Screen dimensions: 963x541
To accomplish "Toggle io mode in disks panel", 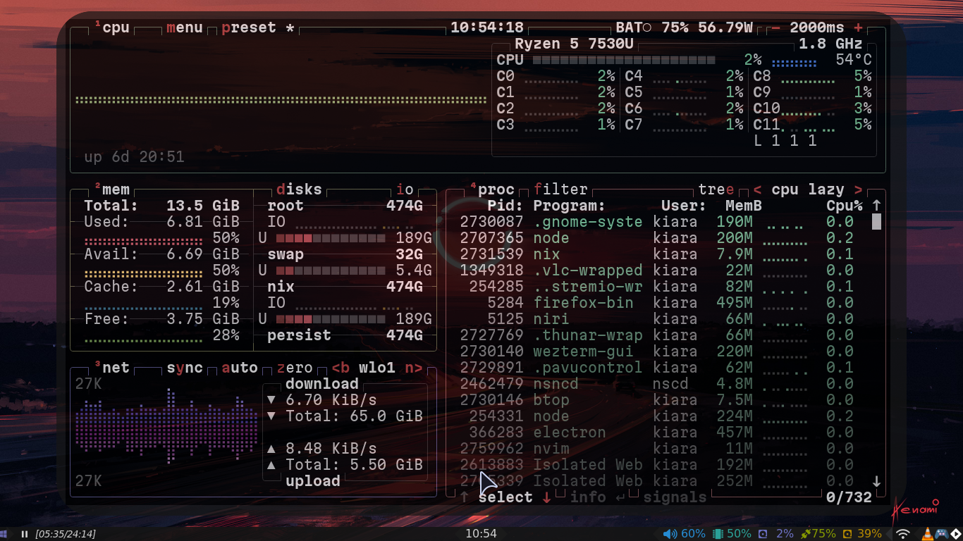I will coord(405,189).
